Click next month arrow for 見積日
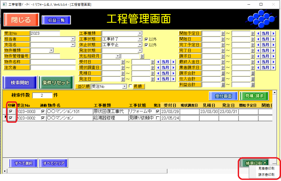The image size is (281, 181). pos(173,73)
